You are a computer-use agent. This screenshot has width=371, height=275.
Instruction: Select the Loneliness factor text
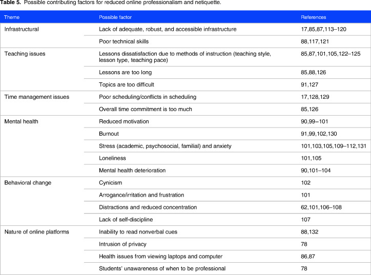pos(112,158)
